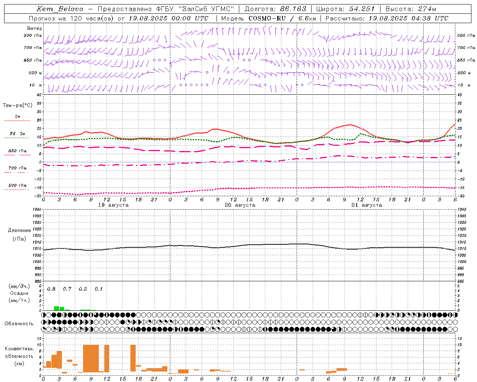Click the 19 августа date label
The width and height of the screenshot is (477, 382).
click(113, 205)
